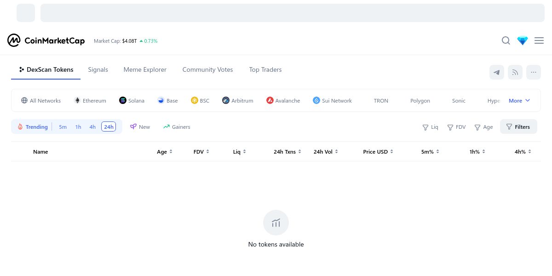Select the Trending flame filter
The image size is (552, 276).
[33, 126]
